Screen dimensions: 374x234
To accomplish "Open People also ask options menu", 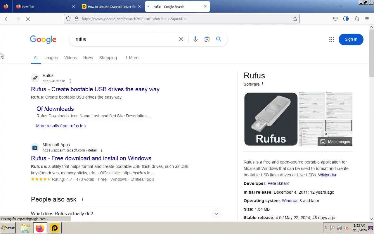I will (82, 199).
